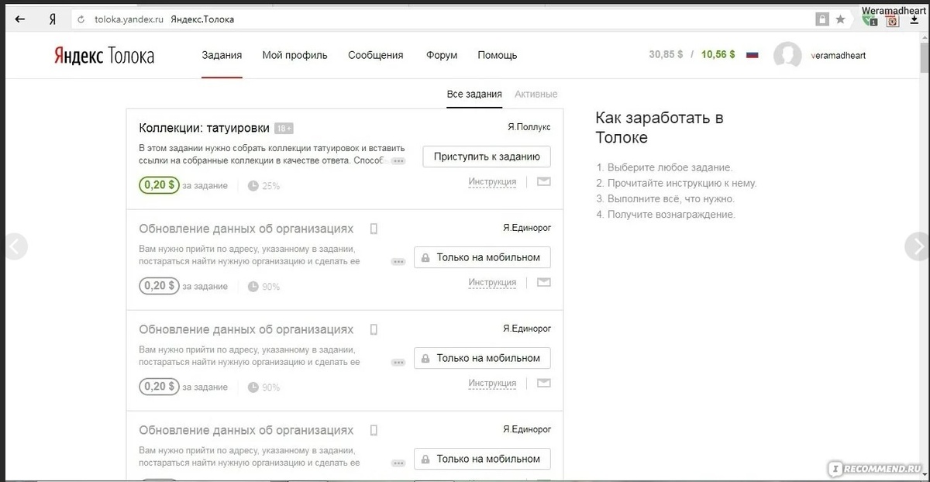This screenshot has width=930, height=482.
Task: Open Форум menu item
Action: point(442,55)
